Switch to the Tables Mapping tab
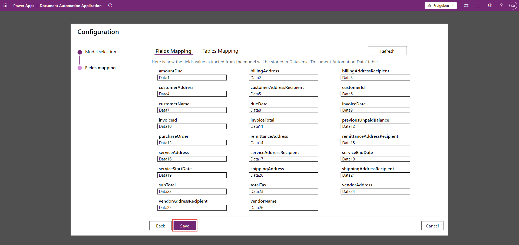Image resolution: width=519 pixels, height=245 pixels. click(220, 51)
